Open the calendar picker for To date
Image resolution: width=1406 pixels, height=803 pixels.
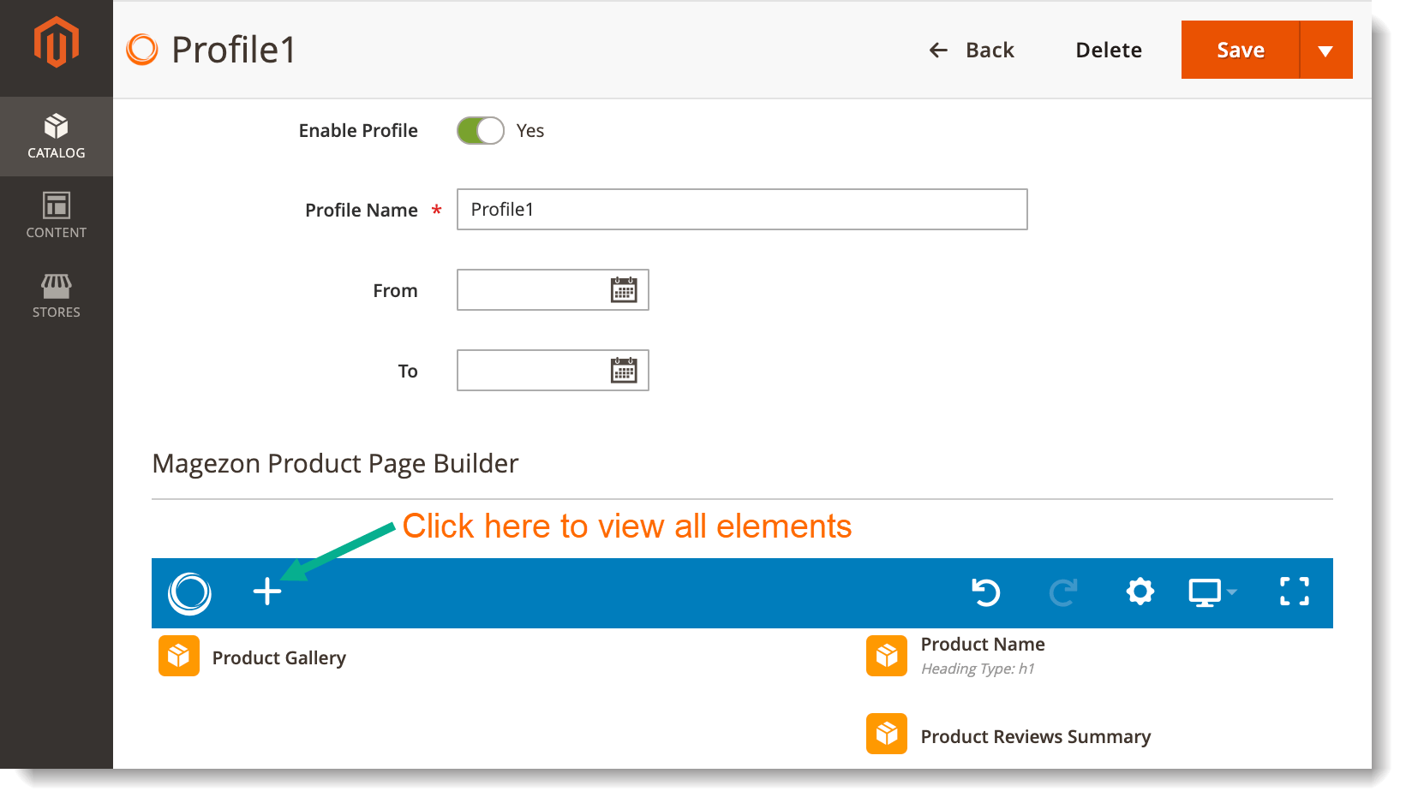coord(624,370)
